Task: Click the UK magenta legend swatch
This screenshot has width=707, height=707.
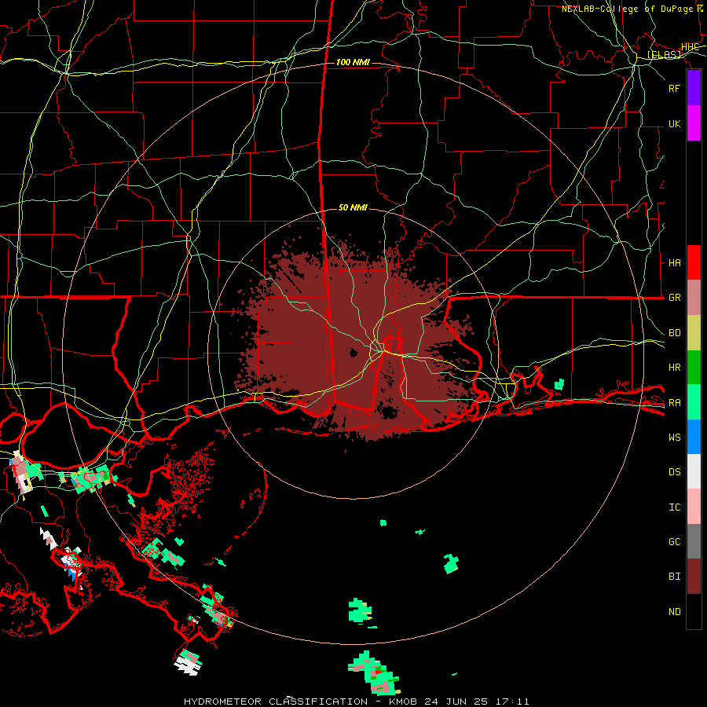Action: (694, 123)
